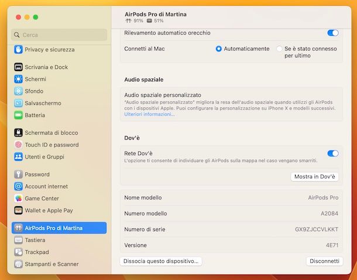This screenshot has width=357, height=280.
Task: Click the green Batteria icon
Action: pyautogui.click(x=18, y=115)
